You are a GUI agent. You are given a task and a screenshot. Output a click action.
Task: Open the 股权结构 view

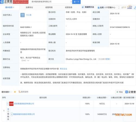pyautogui.click(x=23, y=92)
